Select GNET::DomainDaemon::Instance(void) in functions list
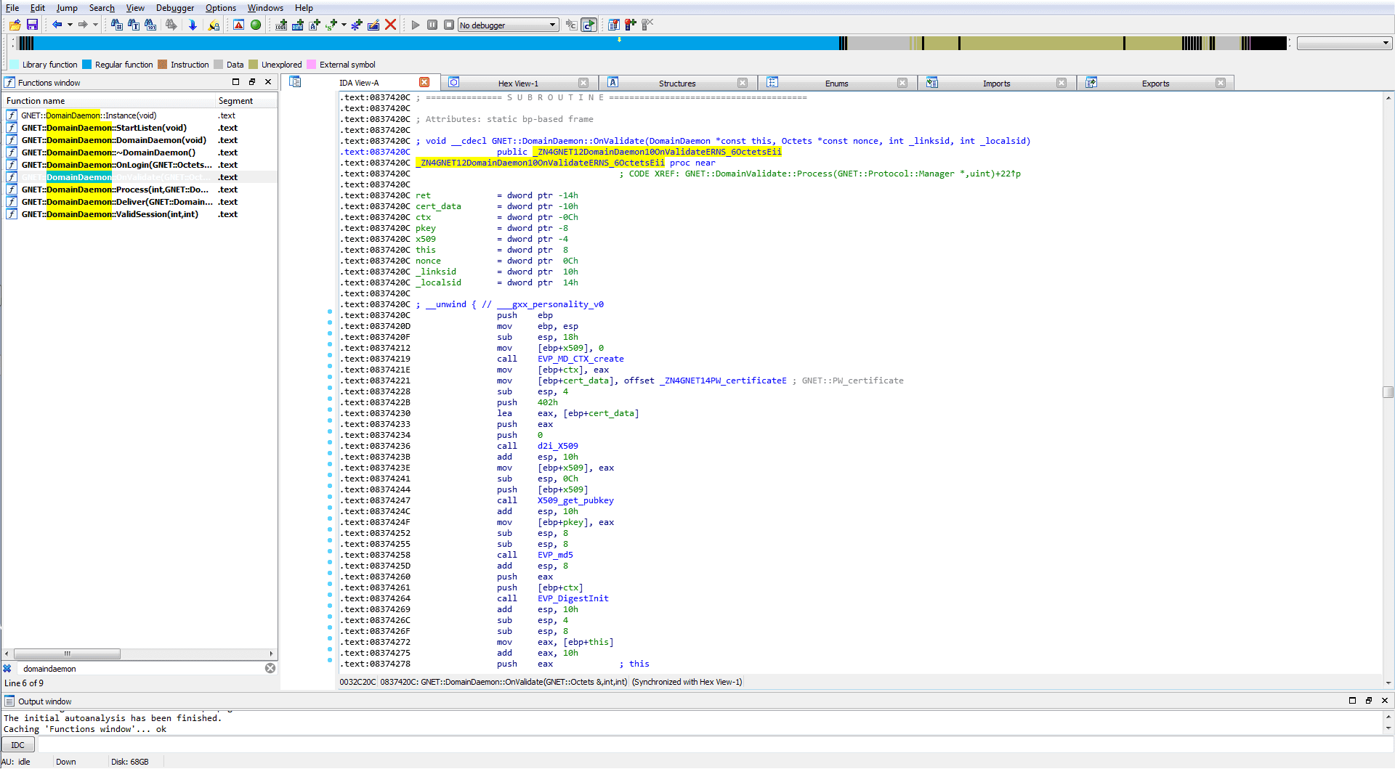The width and height of the screenshot is (1395, 769). click(x=140, y=115)
